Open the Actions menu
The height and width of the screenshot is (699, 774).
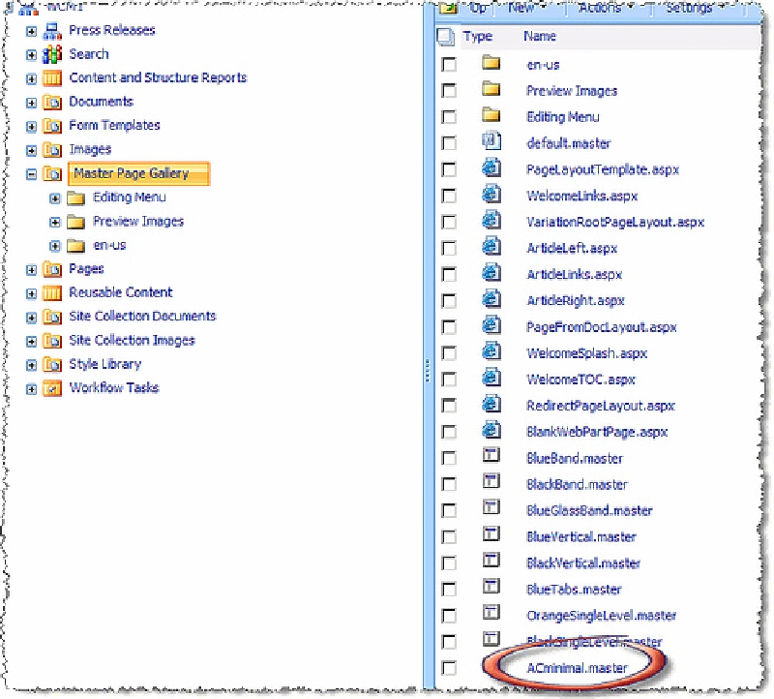[x=602, y=8]
